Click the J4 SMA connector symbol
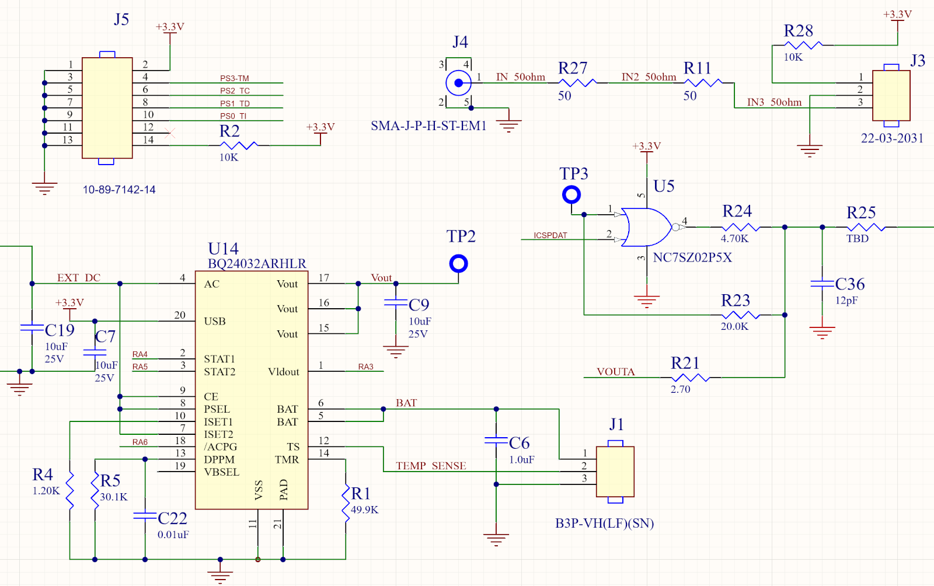 (x=459, y=83)
